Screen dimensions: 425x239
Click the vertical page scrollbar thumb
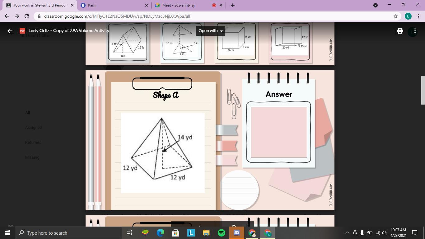pyautogui.click(x=423, y=90)
